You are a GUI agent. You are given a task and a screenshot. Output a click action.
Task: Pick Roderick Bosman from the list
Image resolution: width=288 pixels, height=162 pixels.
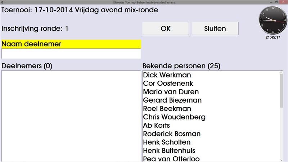pos(172,134)
